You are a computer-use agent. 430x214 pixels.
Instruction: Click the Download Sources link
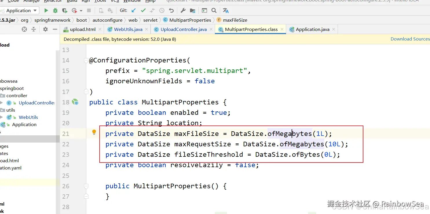point(410,39)
